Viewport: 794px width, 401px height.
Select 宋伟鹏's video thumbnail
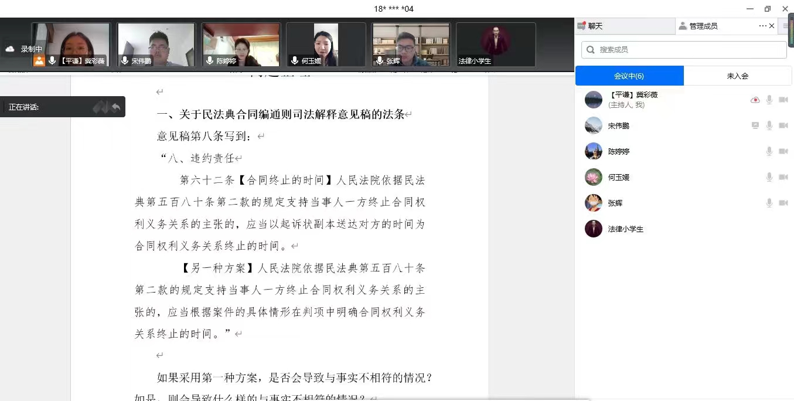[x=156, y=45]
